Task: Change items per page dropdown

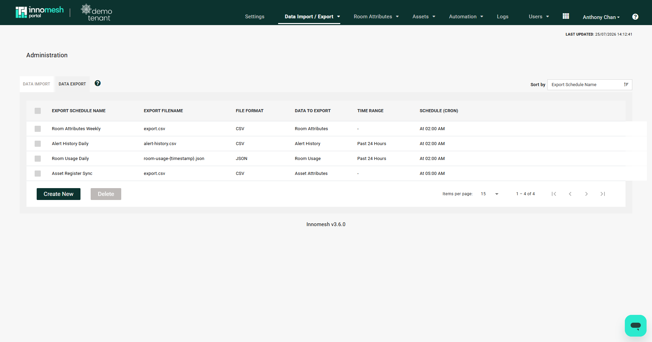Action: (489, 194)
